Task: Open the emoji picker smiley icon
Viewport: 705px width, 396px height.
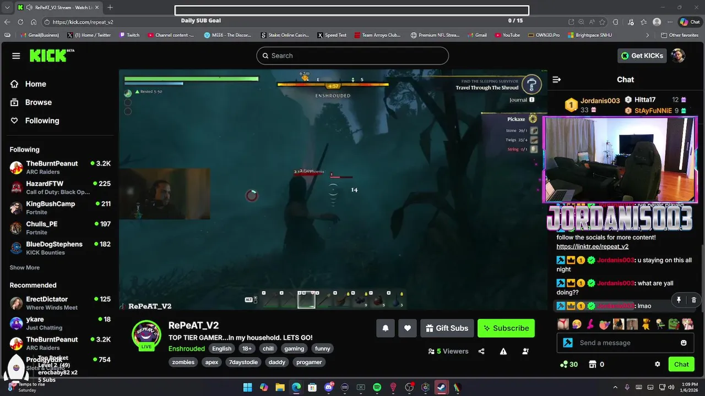Action: pyautogui.click(x=684, y=343)
